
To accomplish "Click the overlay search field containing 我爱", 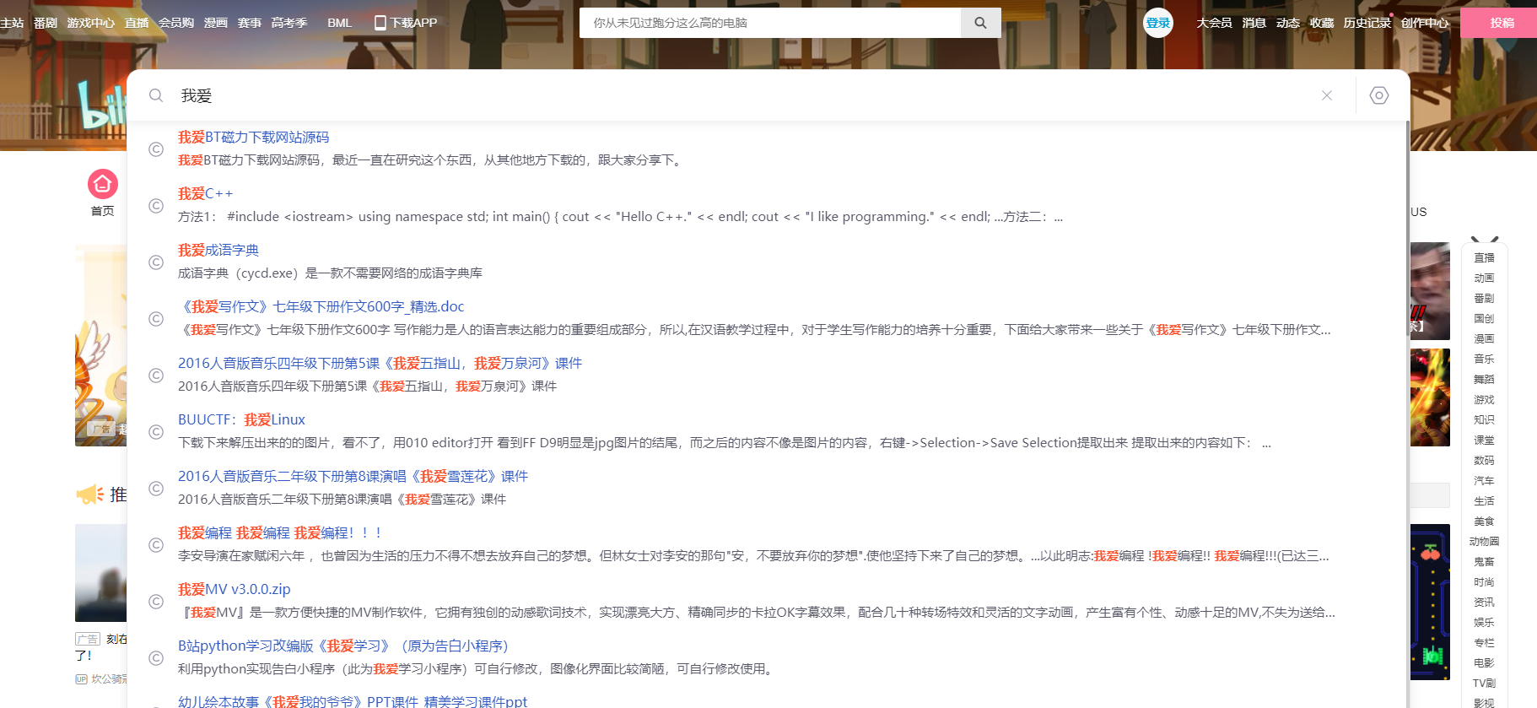I will point(742,95).
